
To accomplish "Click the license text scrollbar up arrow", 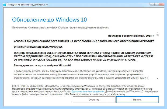I will coord(157,33).
